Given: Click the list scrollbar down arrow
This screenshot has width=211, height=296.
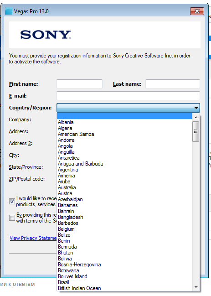Looking at the screenshot, I should 196,287.
